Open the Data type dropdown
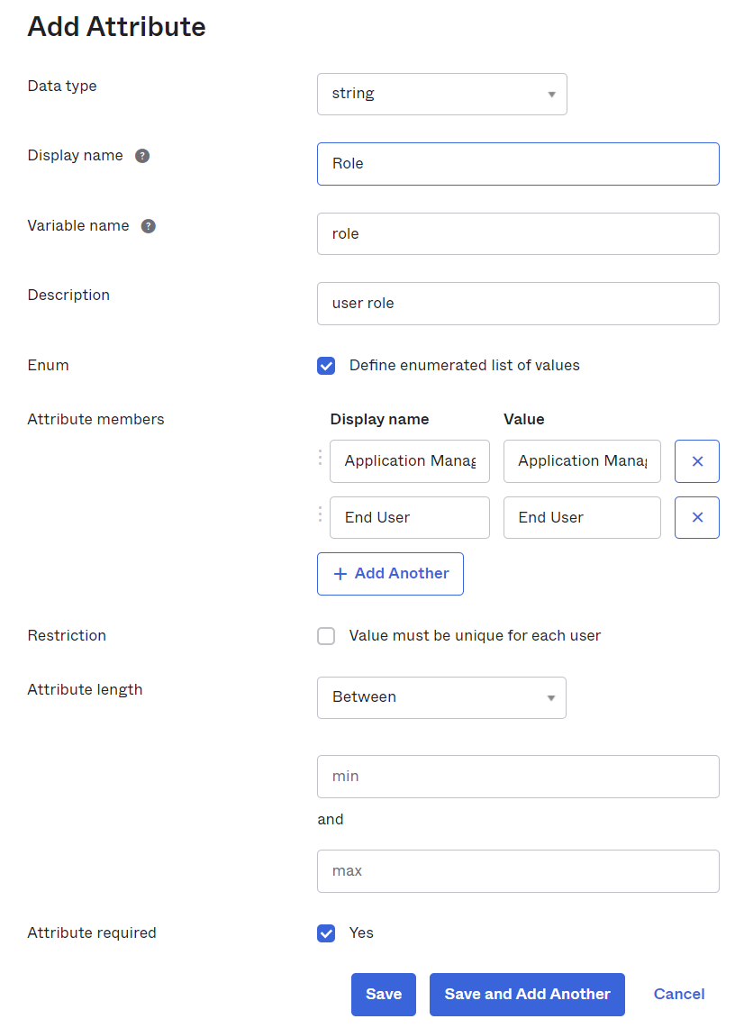Screen dimensions: 735x1028 [x=441, y=94]
